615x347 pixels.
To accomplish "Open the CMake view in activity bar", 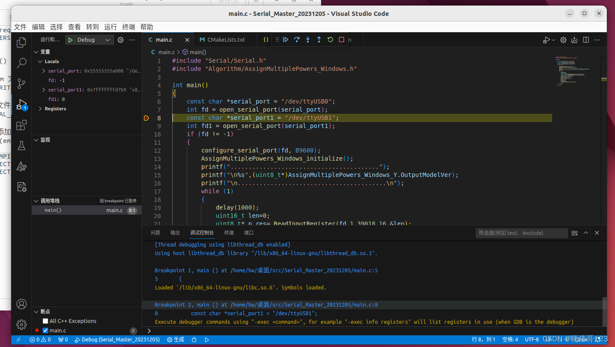I will pyautogui.click(x=21, y=166).
